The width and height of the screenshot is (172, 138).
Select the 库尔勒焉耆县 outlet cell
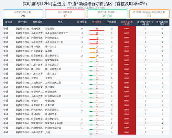[x=52, y=56]
